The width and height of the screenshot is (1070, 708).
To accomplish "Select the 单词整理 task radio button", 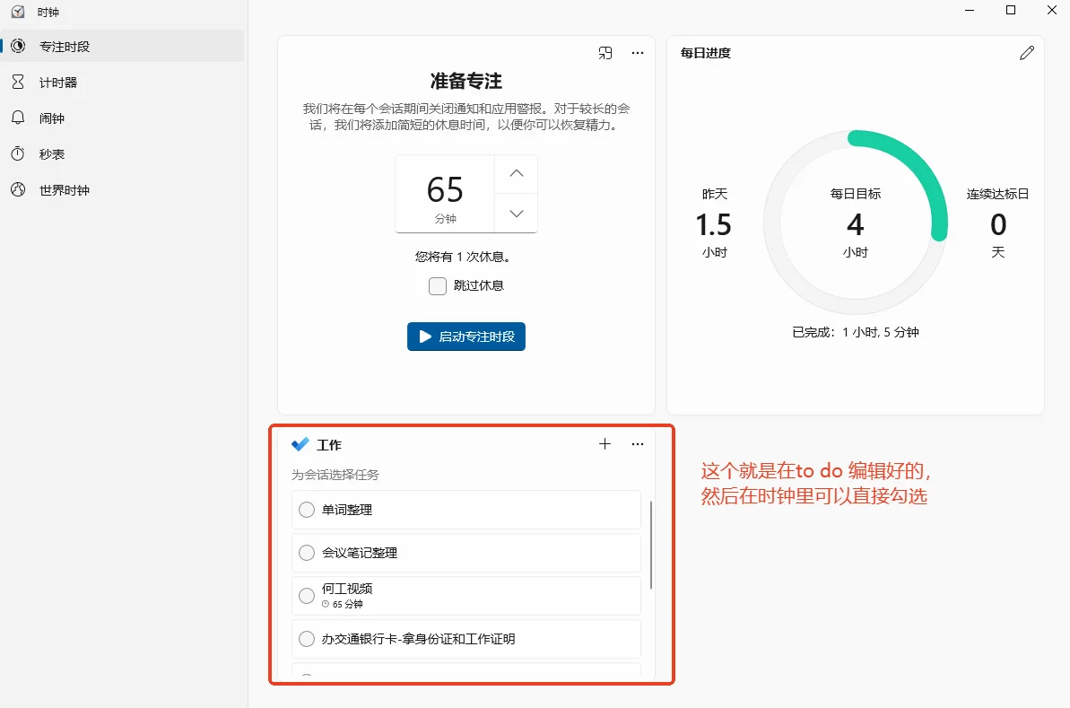I will [306, 510].
